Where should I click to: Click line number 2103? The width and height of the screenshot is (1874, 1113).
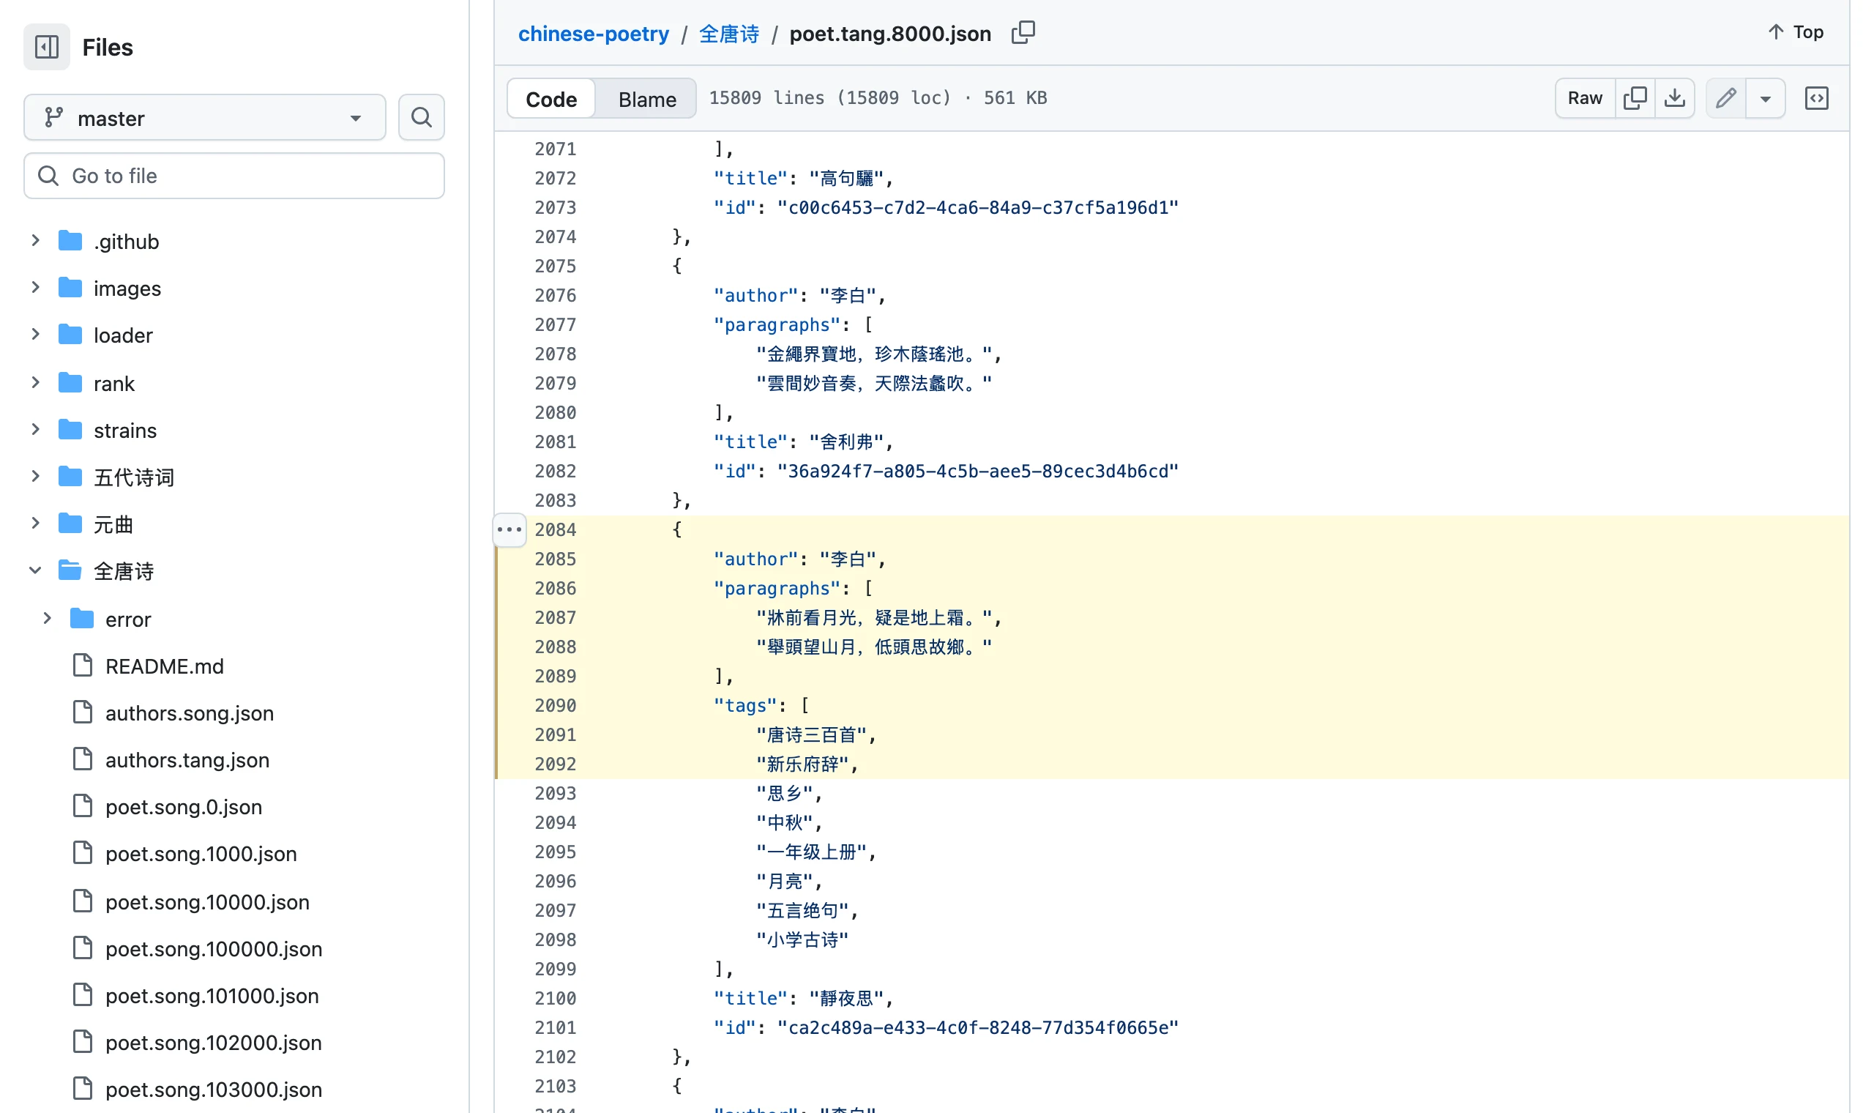click(x=555, y=1086)
